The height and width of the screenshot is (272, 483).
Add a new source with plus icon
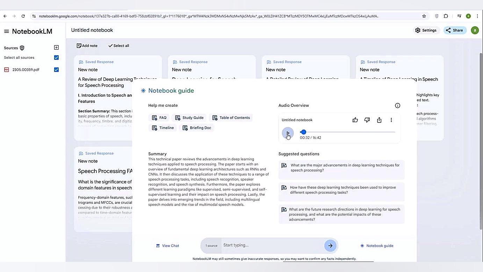[56, 48]
